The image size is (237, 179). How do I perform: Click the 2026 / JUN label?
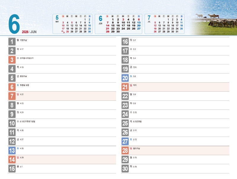pos(29,32)
